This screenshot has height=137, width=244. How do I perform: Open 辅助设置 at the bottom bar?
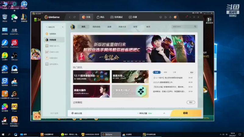click(77, 113)
